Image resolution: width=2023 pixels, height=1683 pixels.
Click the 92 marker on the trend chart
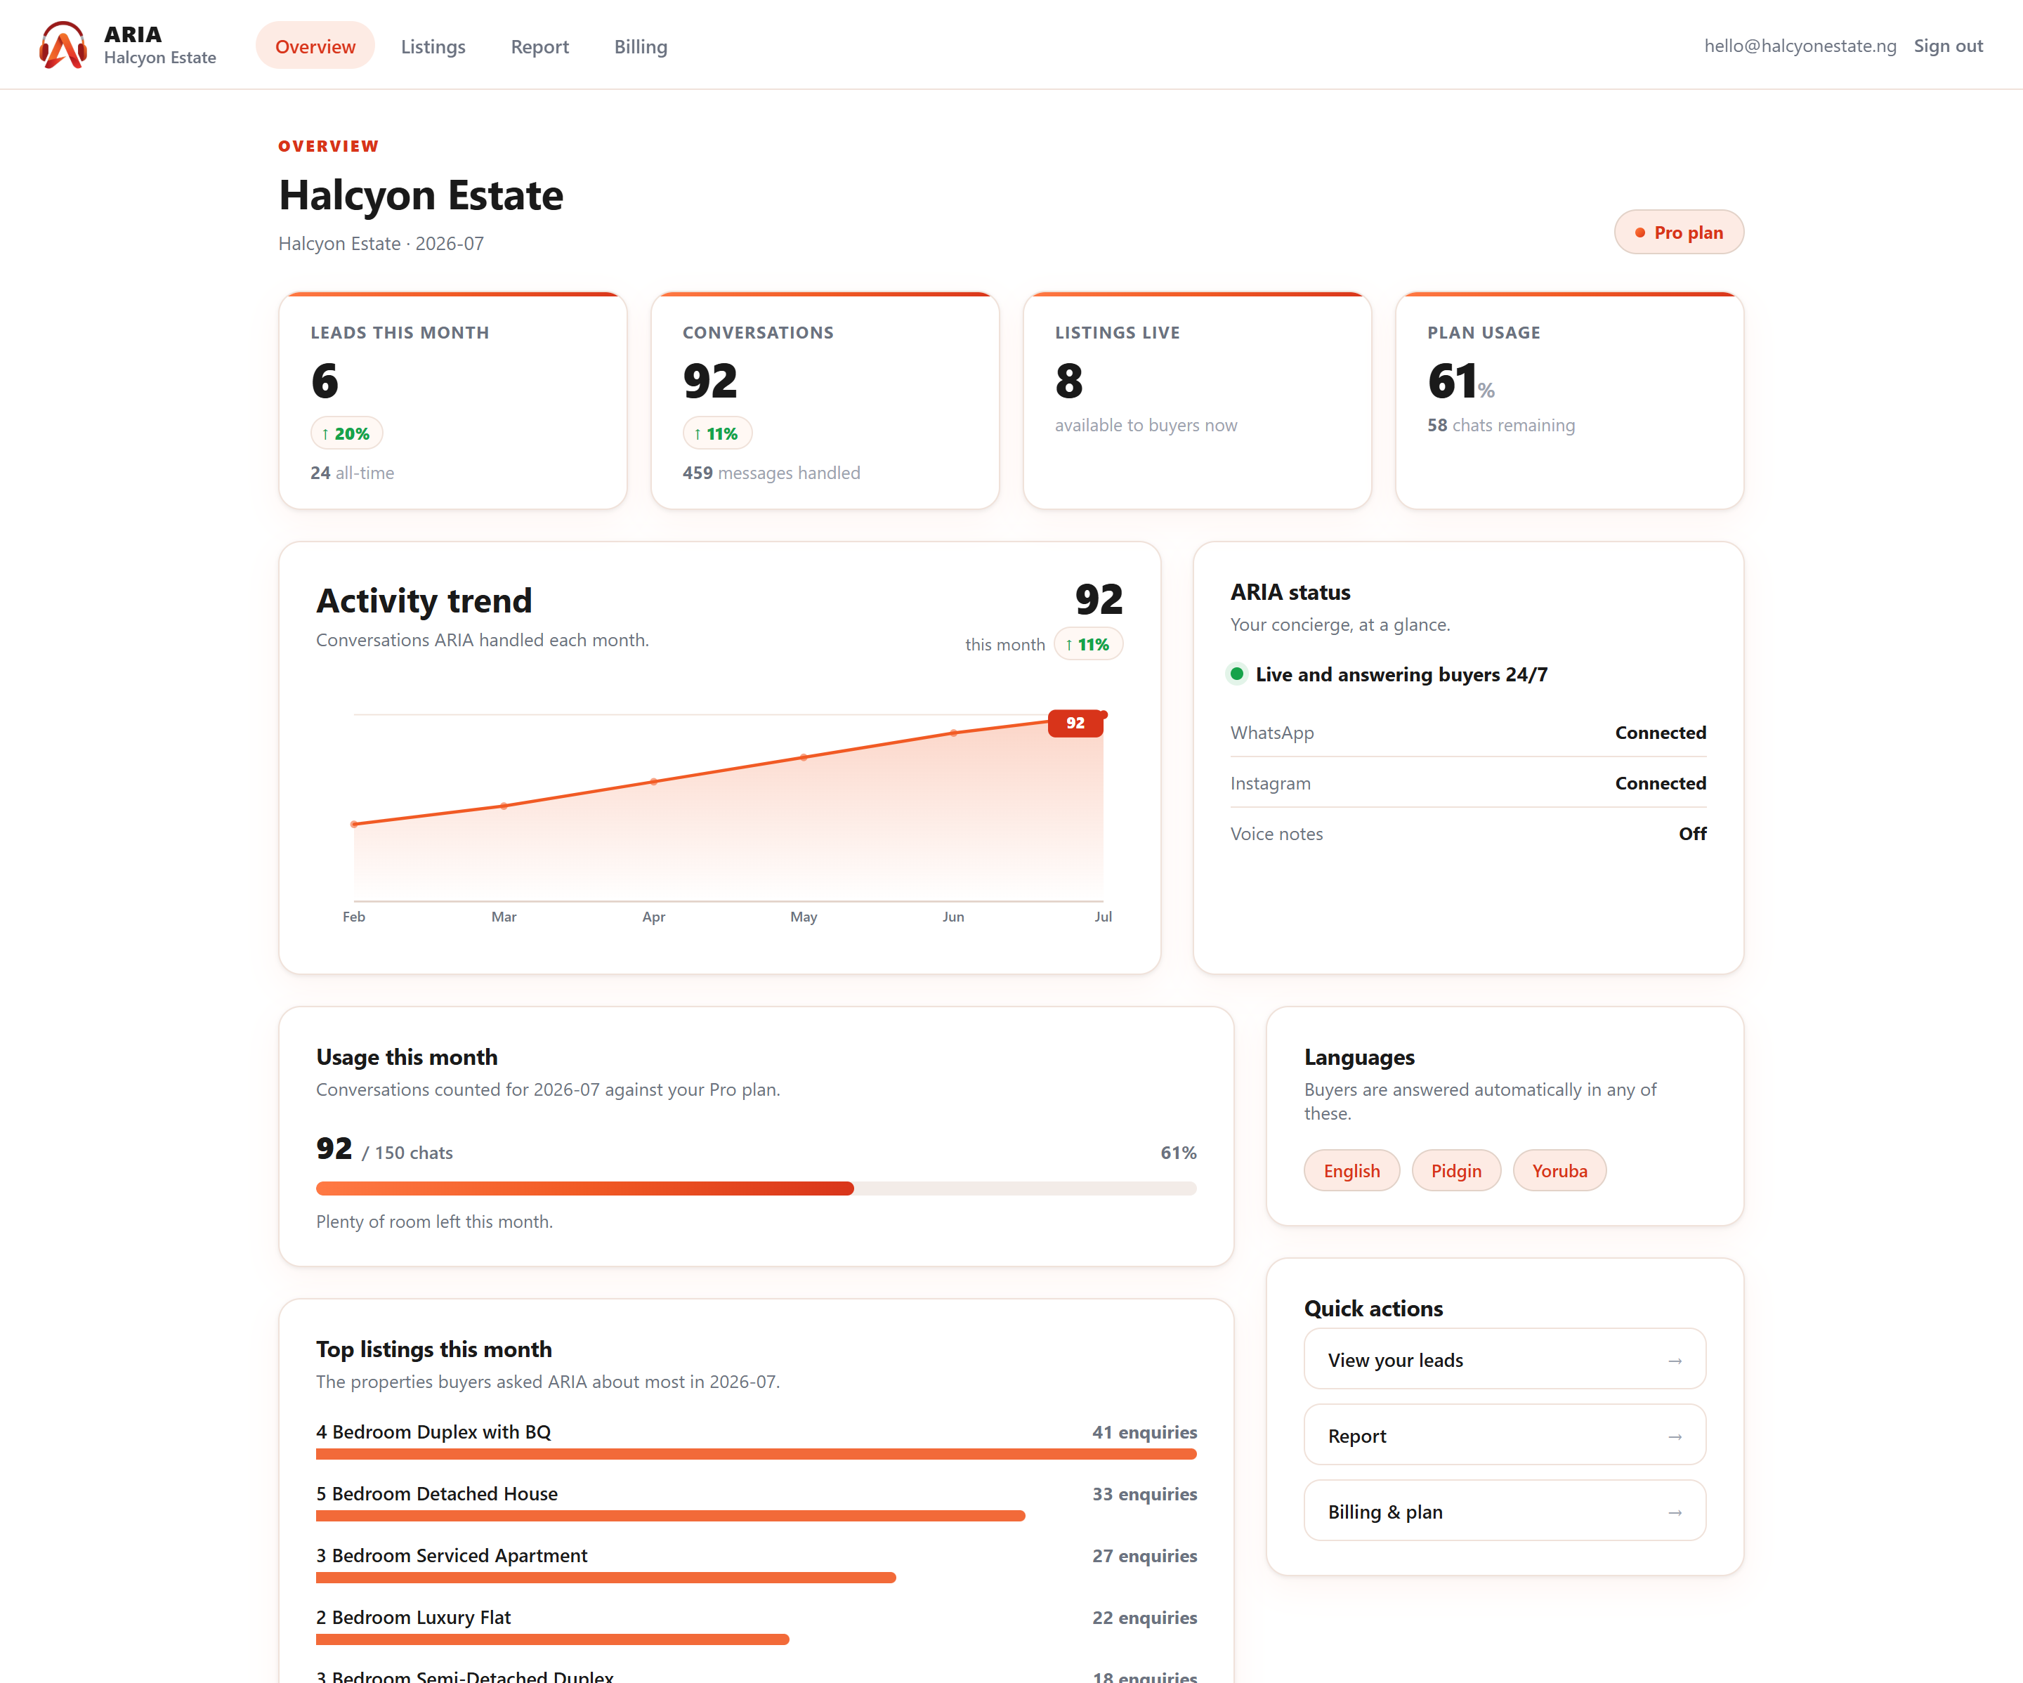pos(1075,723)
